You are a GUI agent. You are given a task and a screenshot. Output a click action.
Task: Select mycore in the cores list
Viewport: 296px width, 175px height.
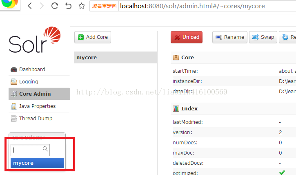click(116, 58)
